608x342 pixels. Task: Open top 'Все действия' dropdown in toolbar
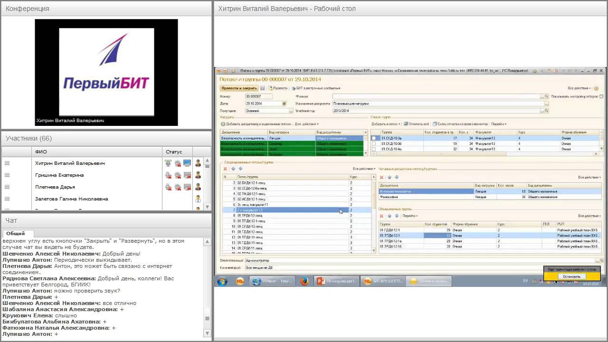(x=579, y=88)
